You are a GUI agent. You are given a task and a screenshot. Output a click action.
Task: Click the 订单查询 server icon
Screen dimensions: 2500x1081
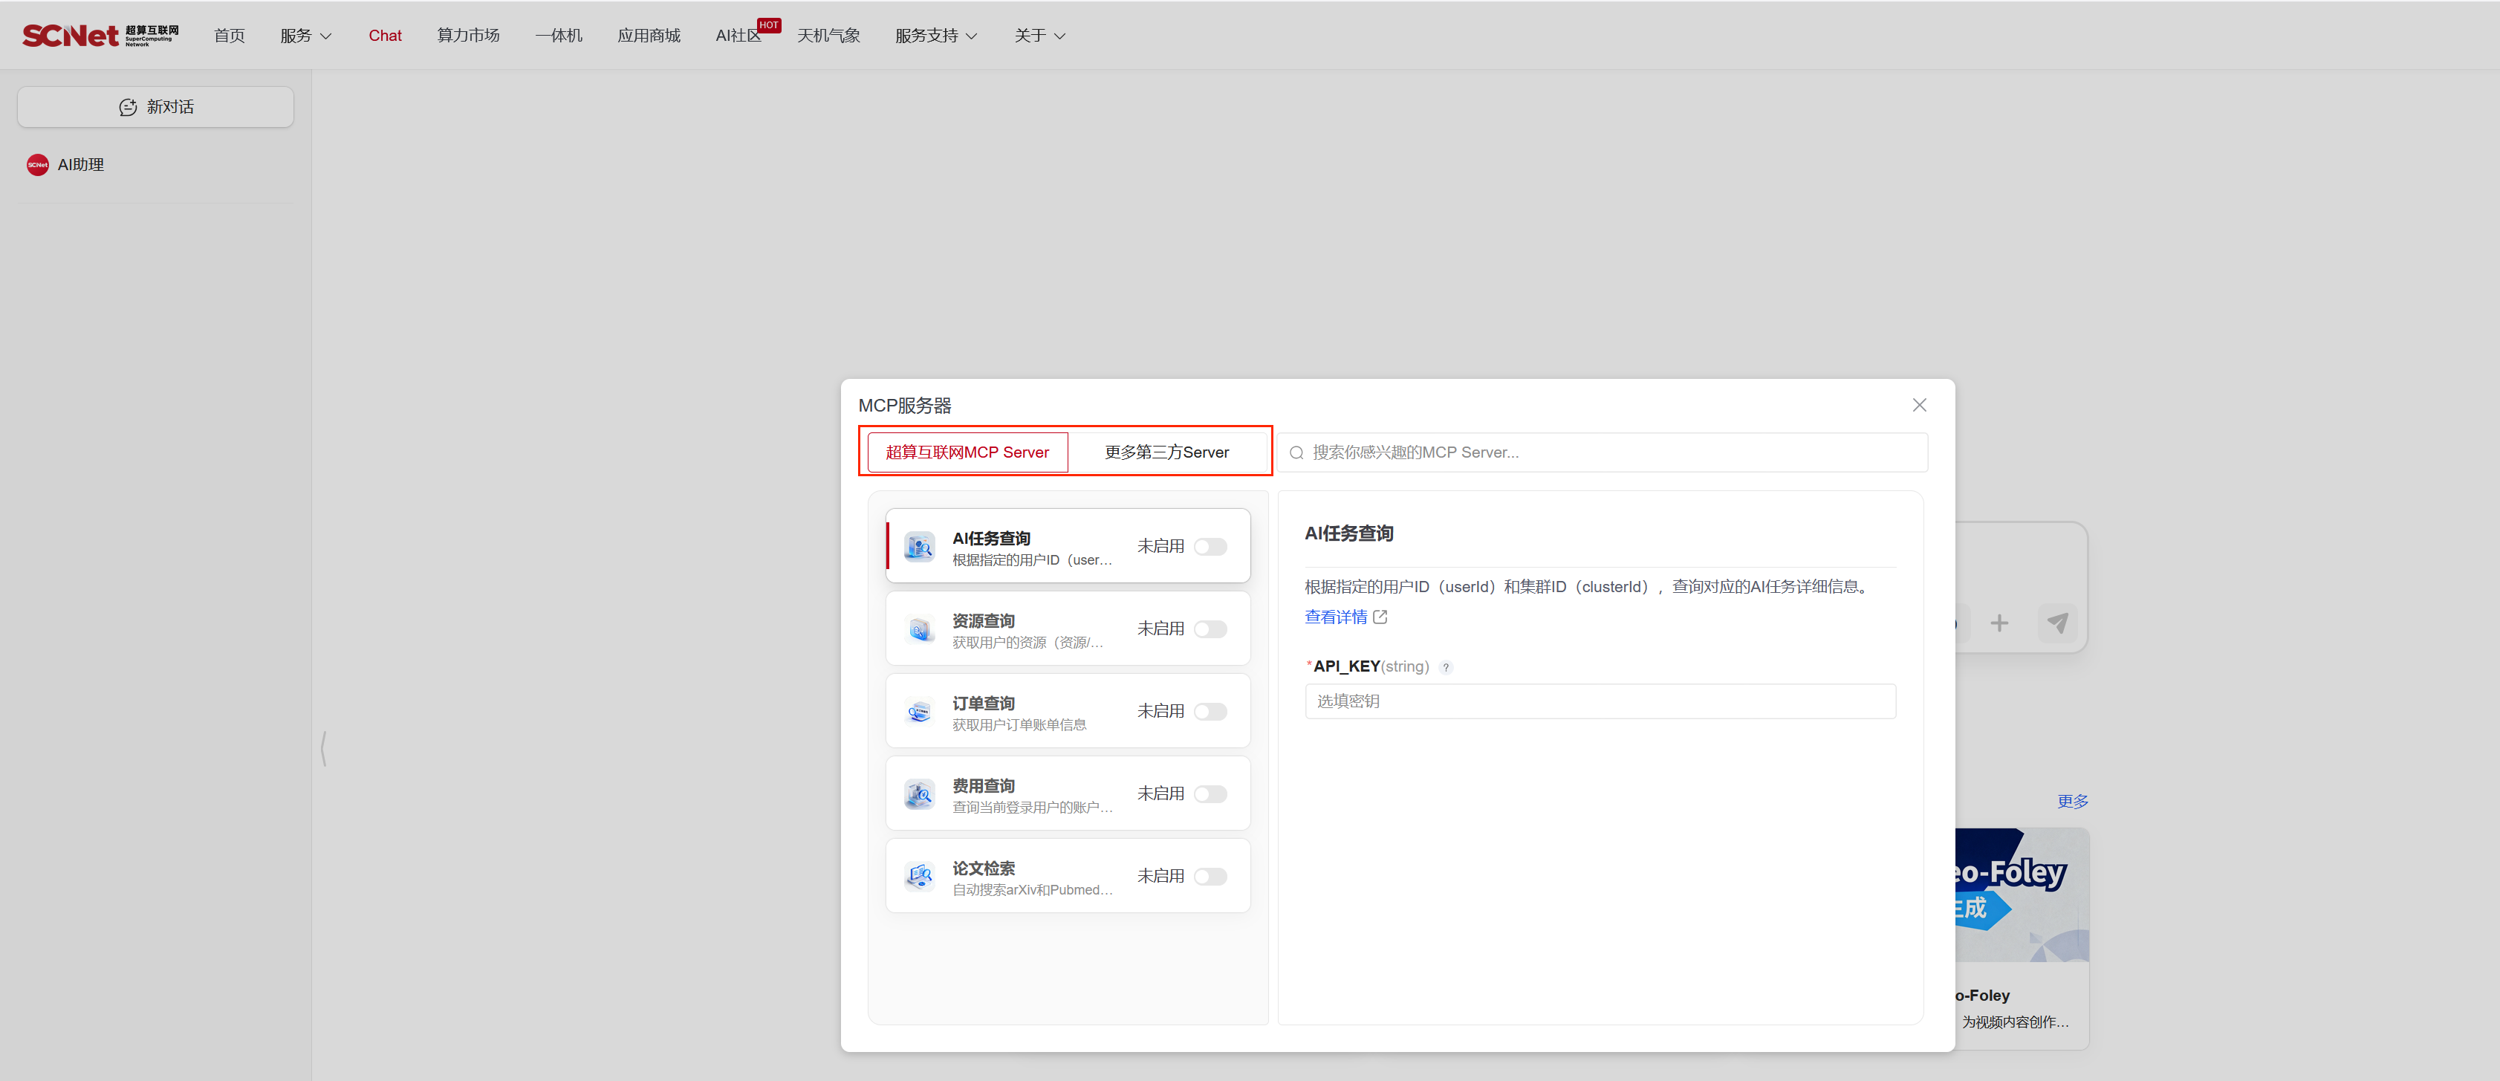click(918, 711)
